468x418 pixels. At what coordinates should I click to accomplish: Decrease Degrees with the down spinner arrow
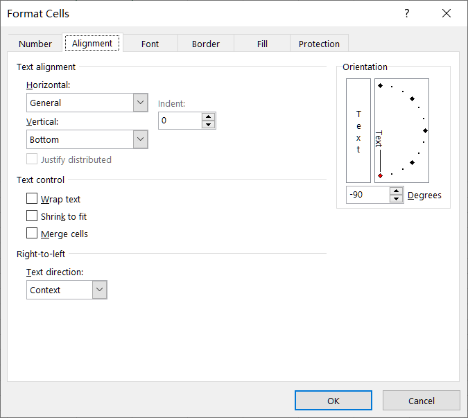tap(396, 199)
